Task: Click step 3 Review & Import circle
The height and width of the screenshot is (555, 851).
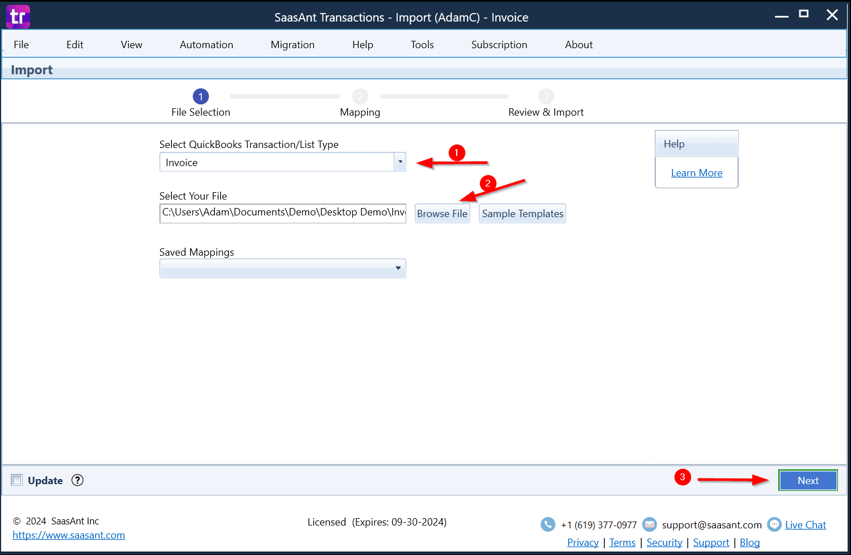Action: coord(546,96)
